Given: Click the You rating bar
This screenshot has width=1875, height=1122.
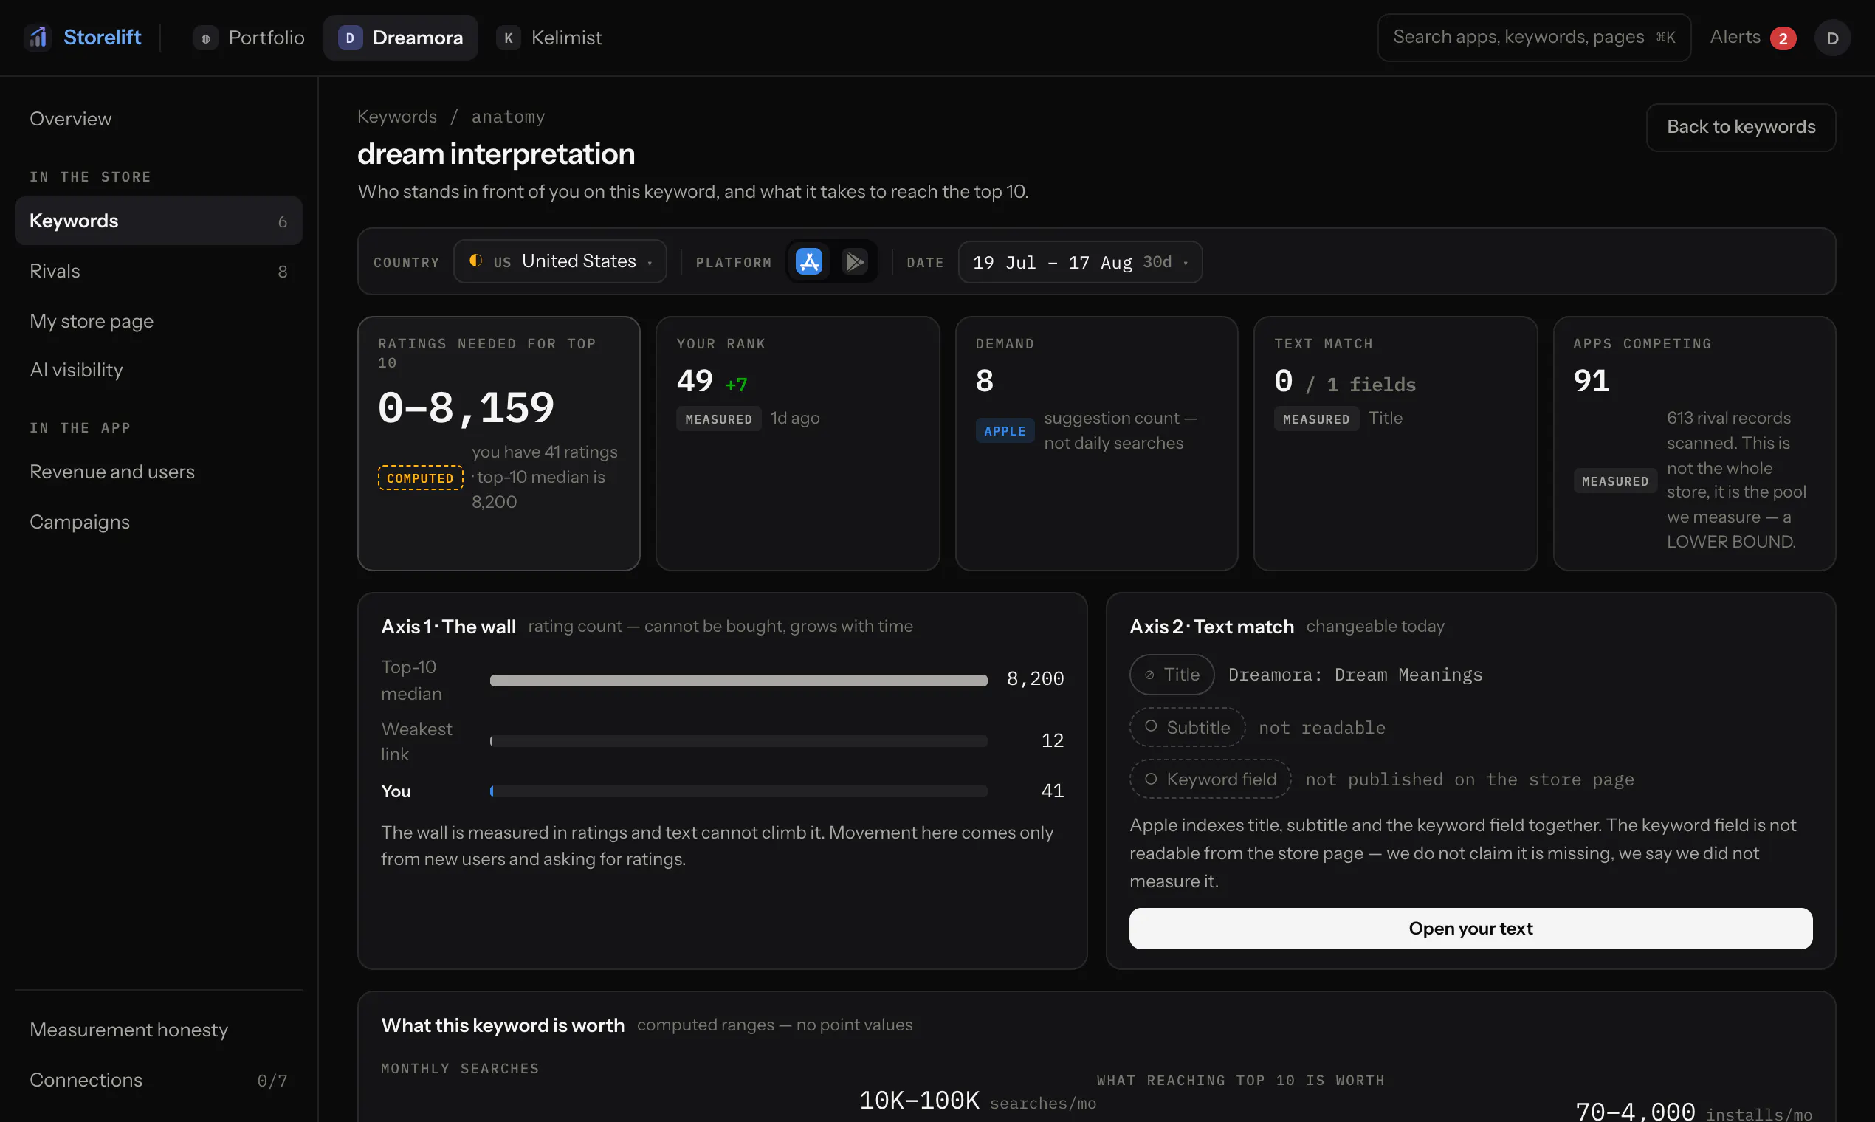Looking at the screenshot, I should (739, 791).
